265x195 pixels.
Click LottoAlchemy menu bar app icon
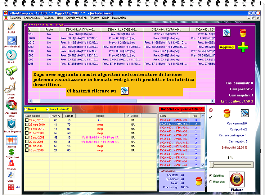[6, 18]
